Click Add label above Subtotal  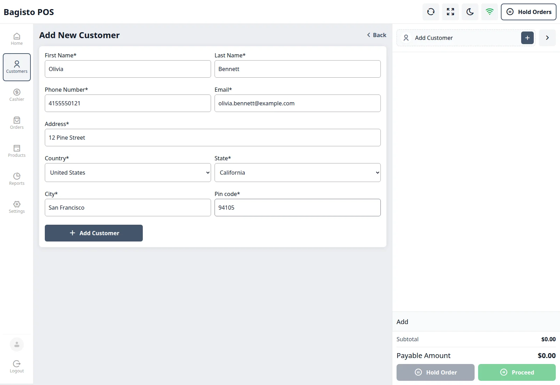click(x=402, y=322)
